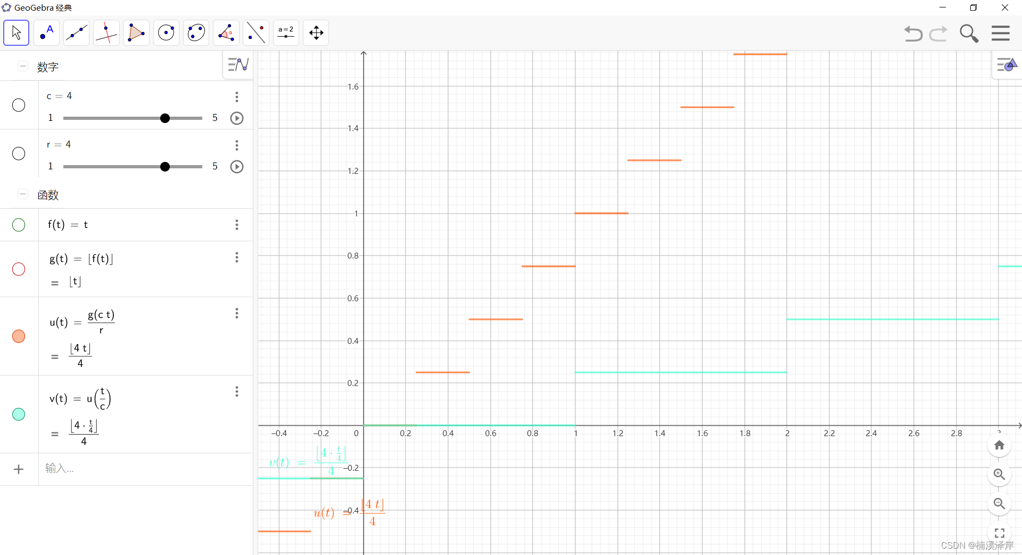The height and width of the screenshot is (555, 1022).
Task: Click the plus button beside input
Action: [19, 469]
